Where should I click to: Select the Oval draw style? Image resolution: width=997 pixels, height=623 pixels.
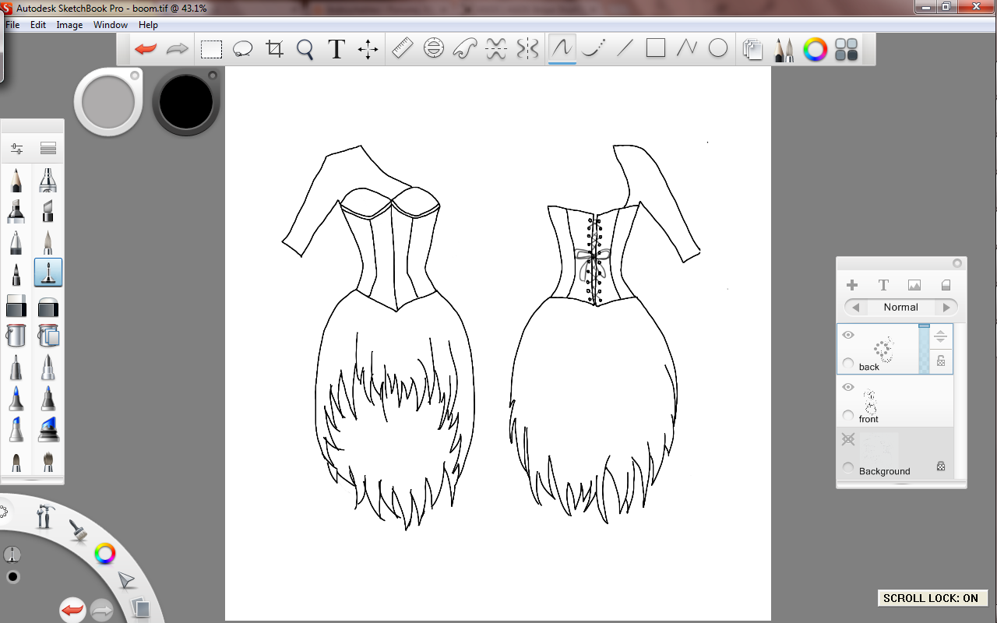[x=718, y=49]
